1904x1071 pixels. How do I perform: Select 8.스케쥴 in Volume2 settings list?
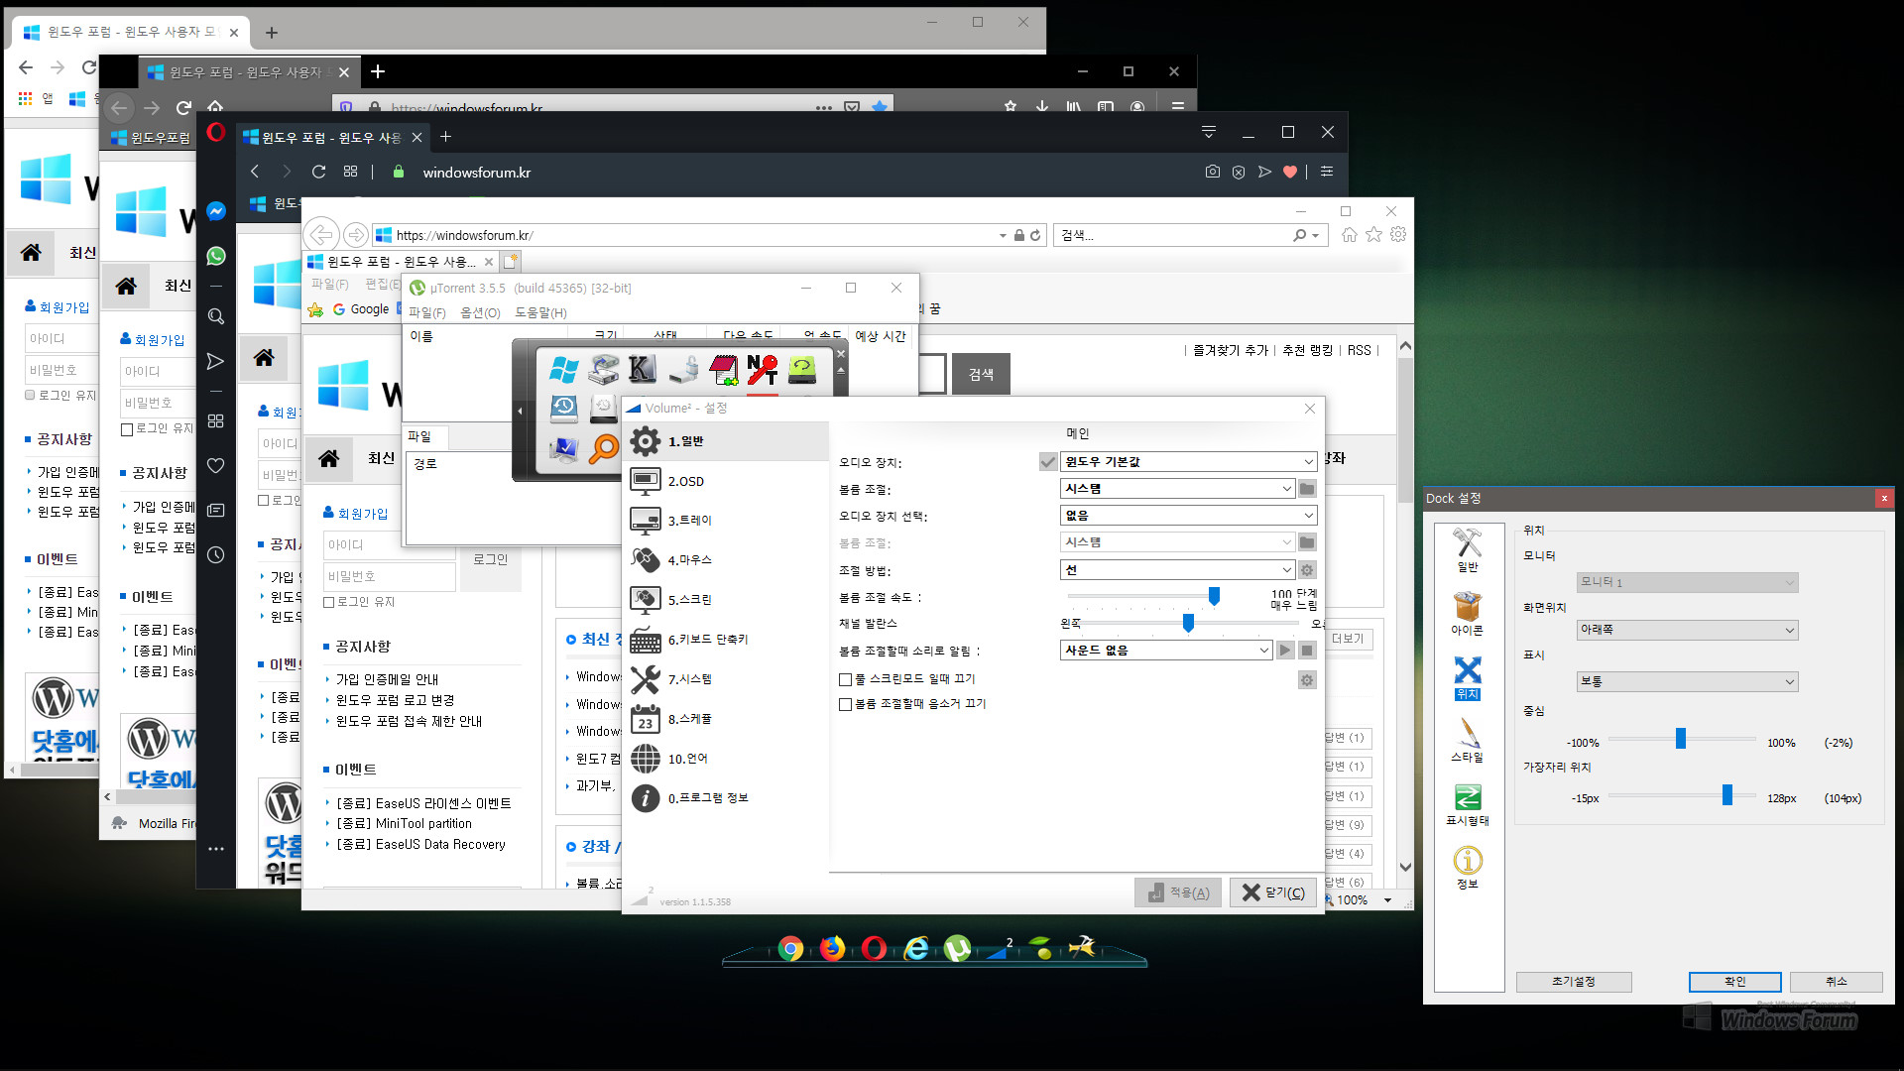pyautogui.click(x=725, y=719)
